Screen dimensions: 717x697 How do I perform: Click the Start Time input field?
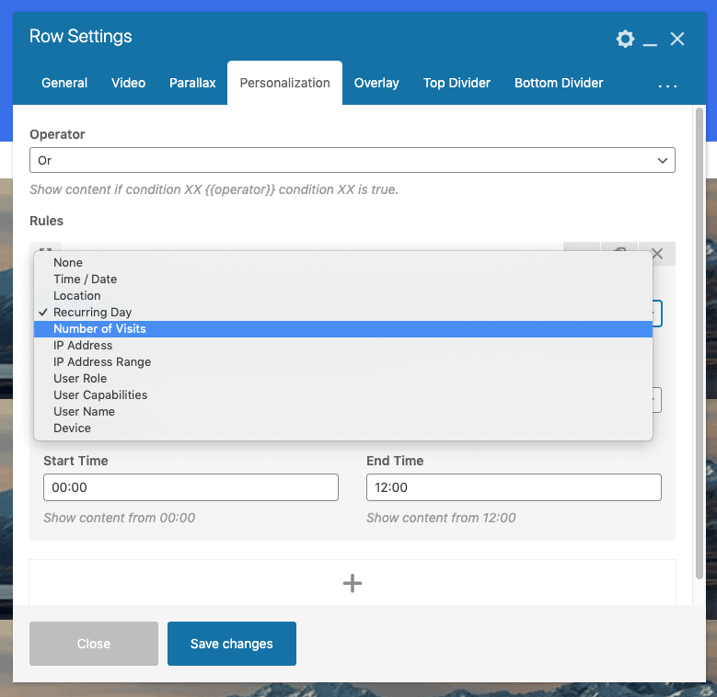coord(191,487)
